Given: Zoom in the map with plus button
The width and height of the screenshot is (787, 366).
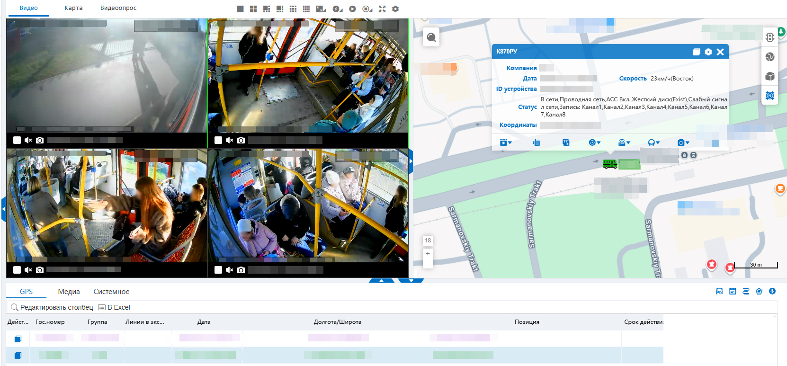Looking at the screenshot, I should coord(428,254).
